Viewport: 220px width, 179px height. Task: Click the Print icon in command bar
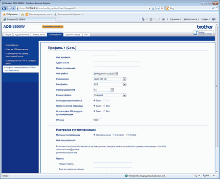163,19
